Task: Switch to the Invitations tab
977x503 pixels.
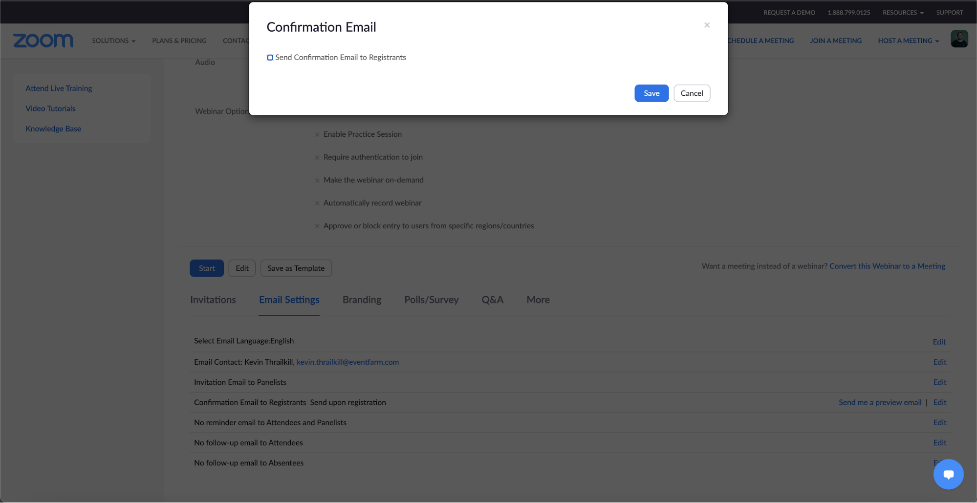Action: [213, 300]
